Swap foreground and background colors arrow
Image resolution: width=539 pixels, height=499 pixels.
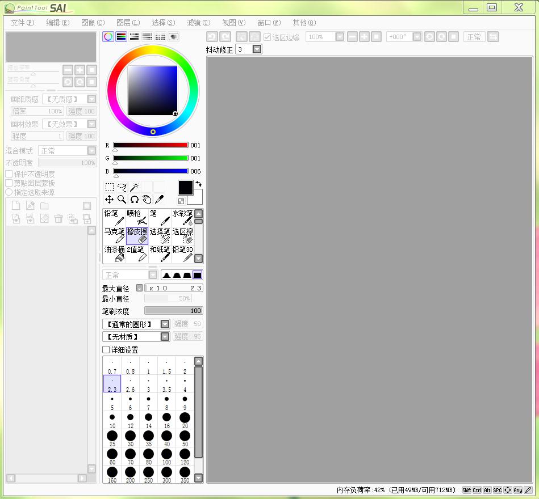point(198,184)
